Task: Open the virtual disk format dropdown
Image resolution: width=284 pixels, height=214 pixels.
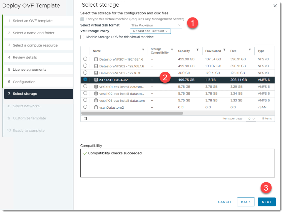Action: (x=156, y=25)
